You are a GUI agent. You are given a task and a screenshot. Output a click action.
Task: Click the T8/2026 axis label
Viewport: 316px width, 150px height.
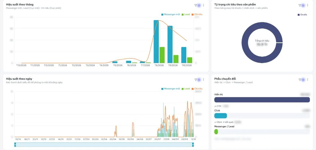[x=159, y=65]
